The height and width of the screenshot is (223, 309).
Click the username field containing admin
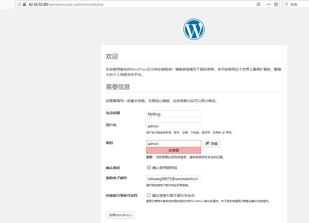pyautogui.click(x=174, y=126)
